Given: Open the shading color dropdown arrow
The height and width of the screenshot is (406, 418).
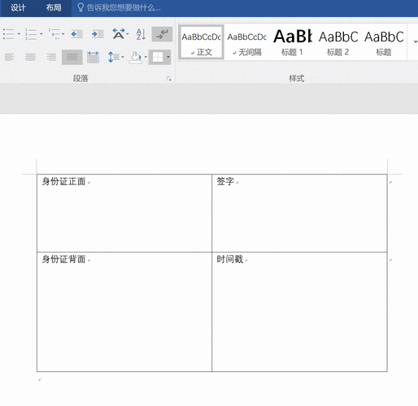Looking at the screenshot, I should click(146, 57).
